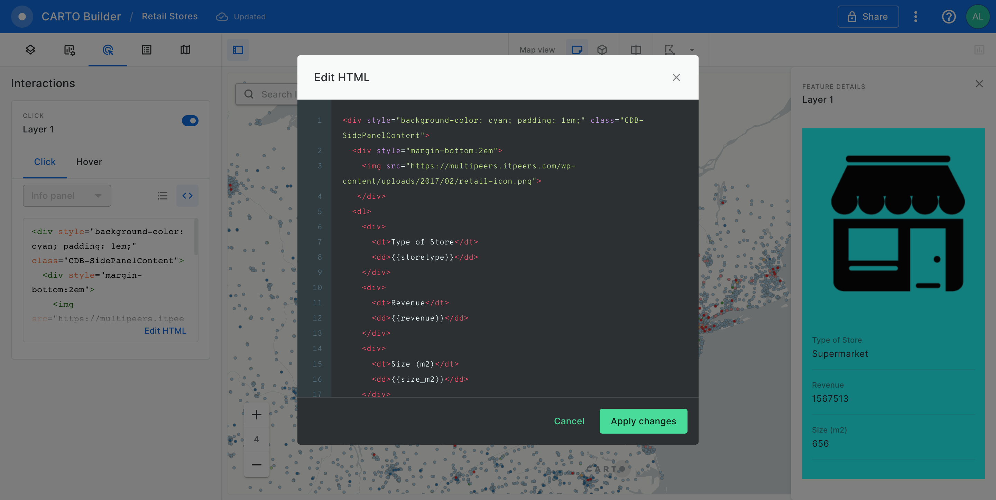The width and height of the screenshot is (996, 500).
Task: Click the help question mark icon
Action: tap(948, 17)
